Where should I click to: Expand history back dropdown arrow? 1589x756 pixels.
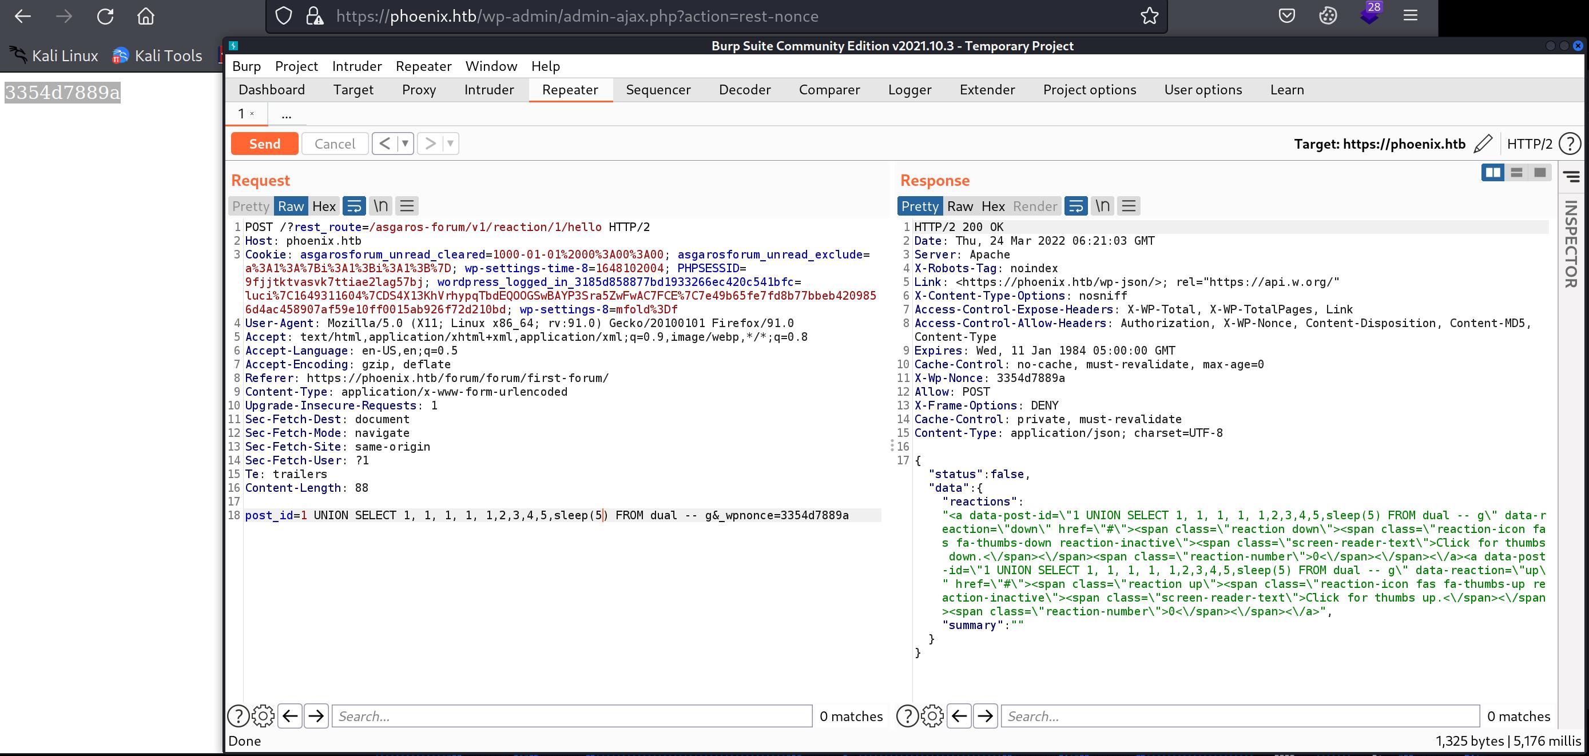coord(404,144)
